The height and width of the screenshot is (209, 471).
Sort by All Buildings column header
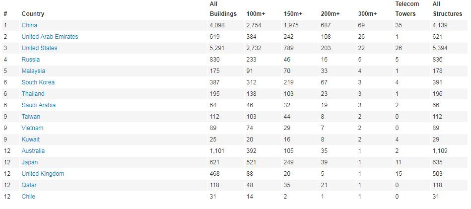(x=223, y=9)
